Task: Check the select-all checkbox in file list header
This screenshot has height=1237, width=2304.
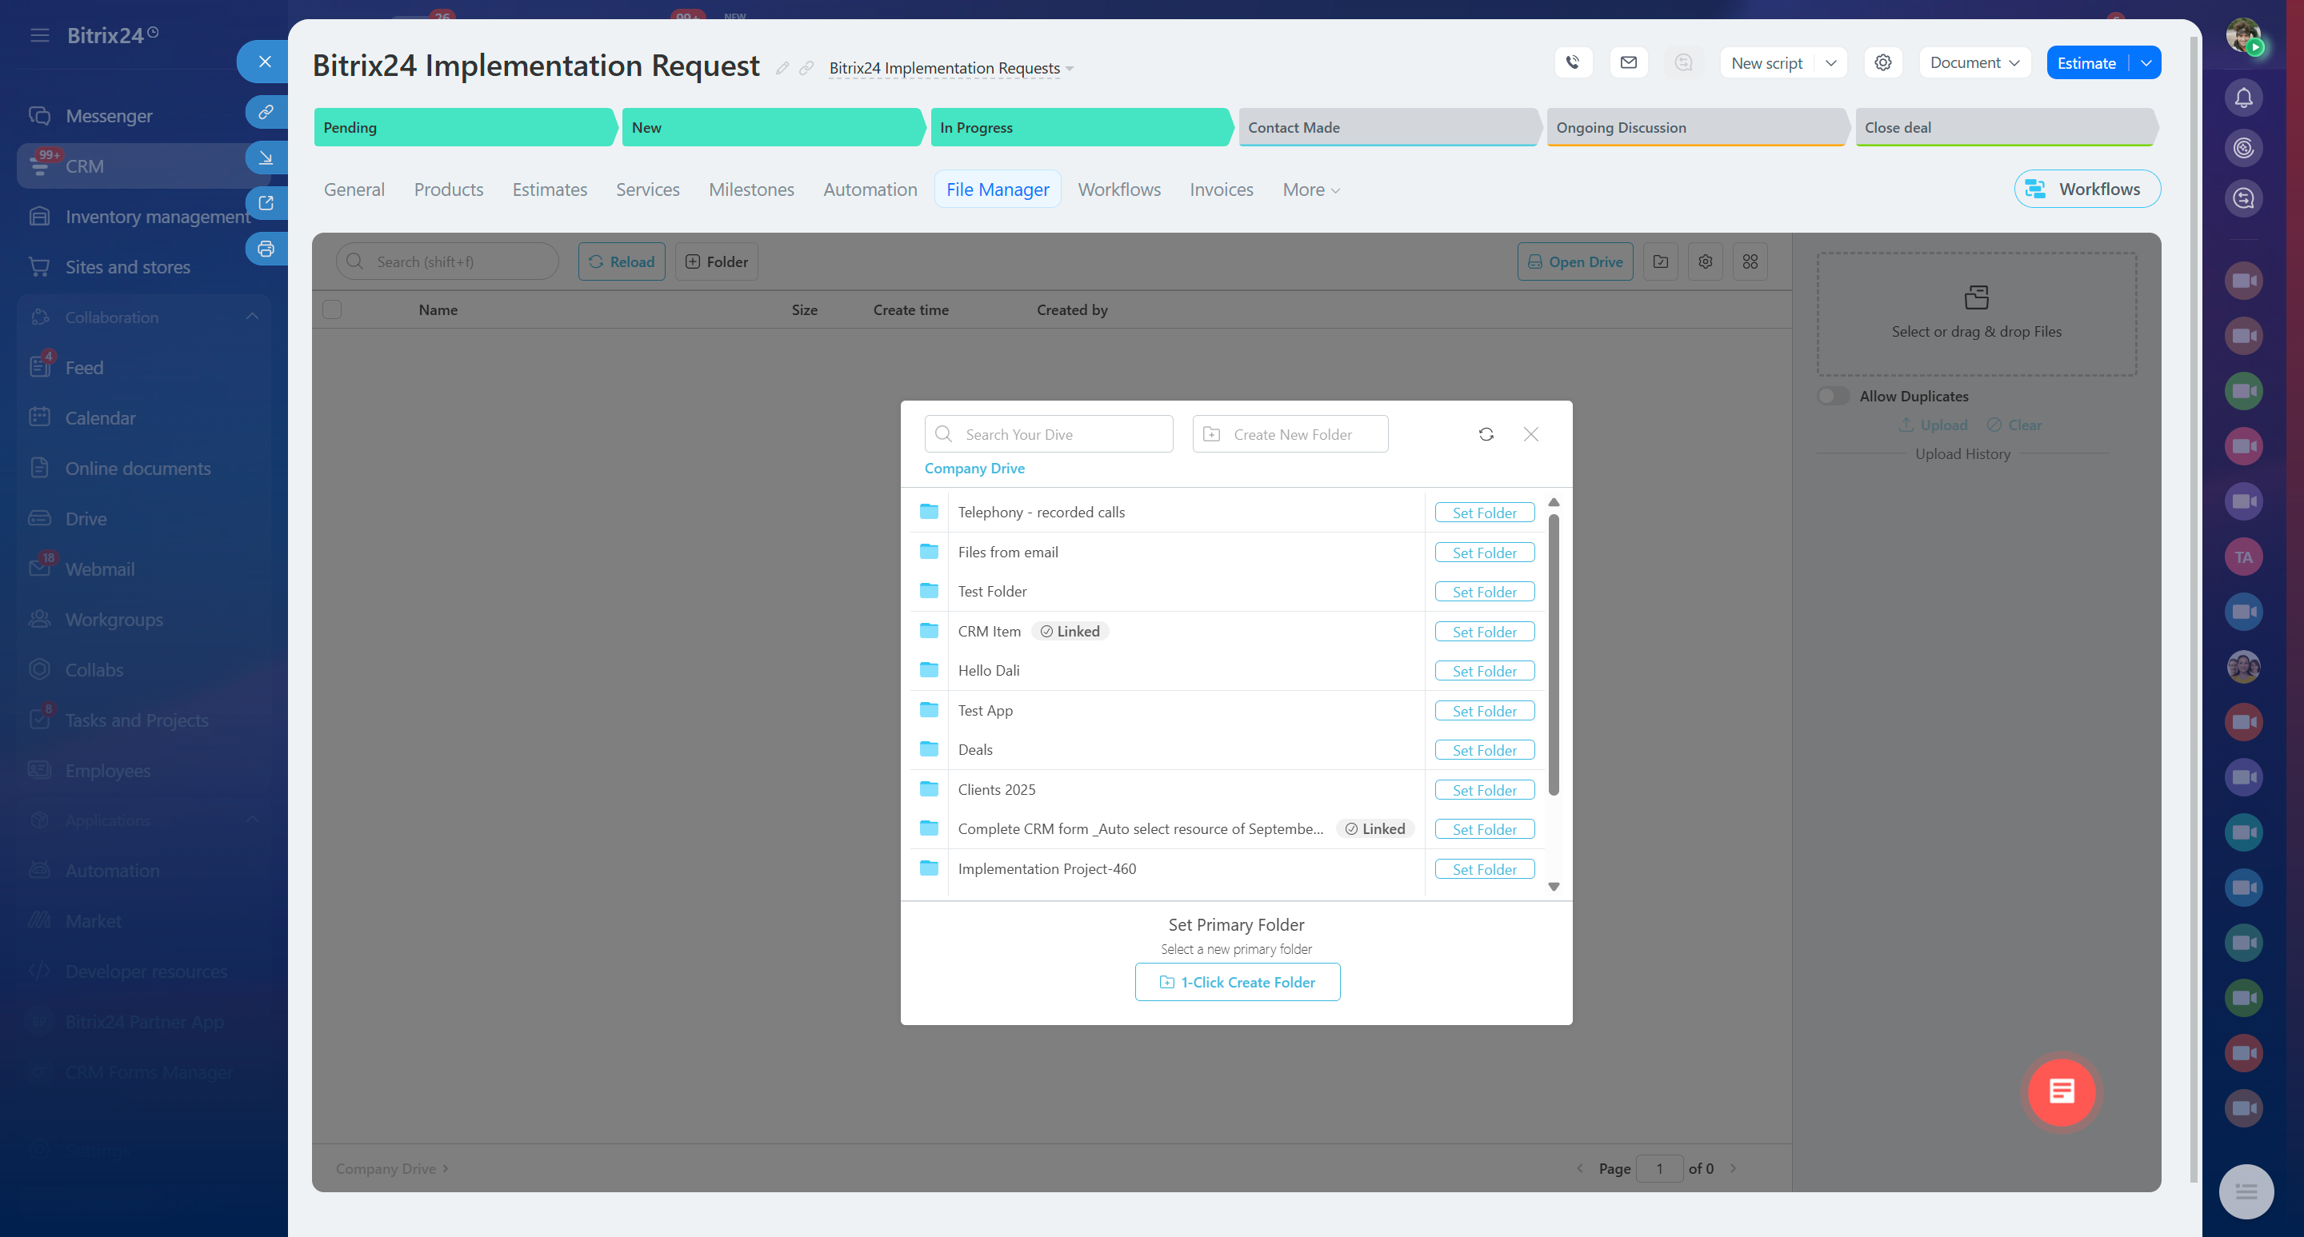Action: click(x=332, y=310)
